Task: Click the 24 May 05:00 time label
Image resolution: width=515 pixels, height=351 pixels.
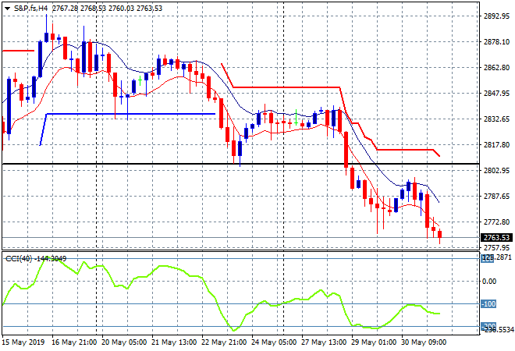Action: (x=274, y=342)
